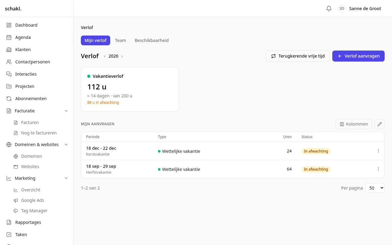Click the 88 u in afwachting text
Viewport: 392px width, 245px height.
pos(103,103)
